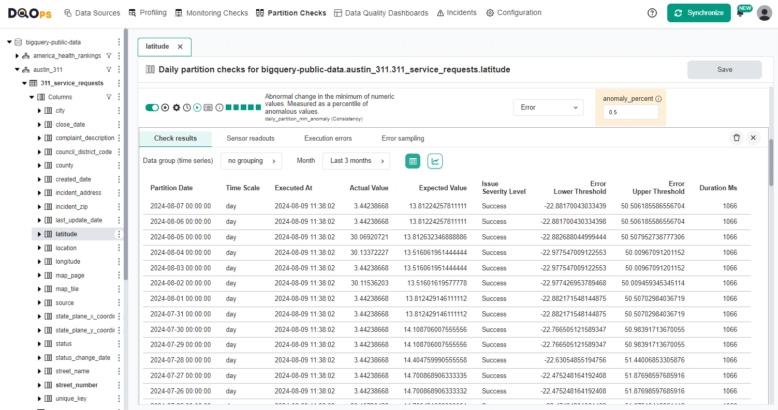Expand the america_health_rankings schema
The width and height of the screenshot is (778, 410).
click(17, 56)
